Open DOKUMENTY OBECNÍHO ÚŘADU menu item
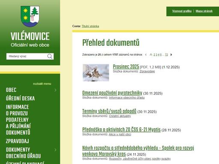Screen dimensions: 219x164 click(x=23, y=153)
